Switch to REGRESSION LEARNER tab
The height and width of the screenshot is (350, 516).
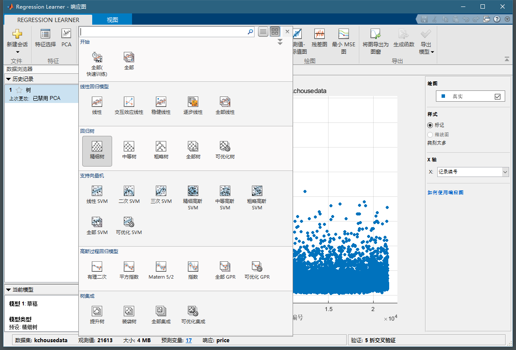48,19
